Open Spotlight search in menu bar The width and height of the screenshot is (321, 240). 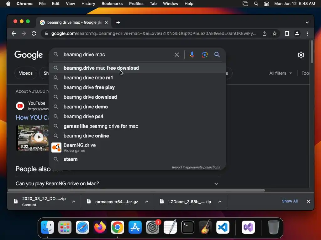tap(256, 4)
